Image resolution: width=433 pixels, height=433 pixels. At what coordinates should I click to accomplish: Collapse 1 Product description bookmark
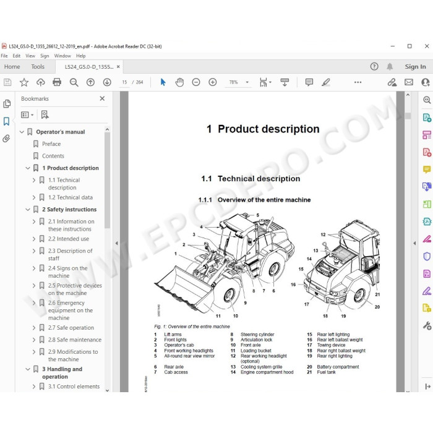pyautogui.click(x=28, y=168)
